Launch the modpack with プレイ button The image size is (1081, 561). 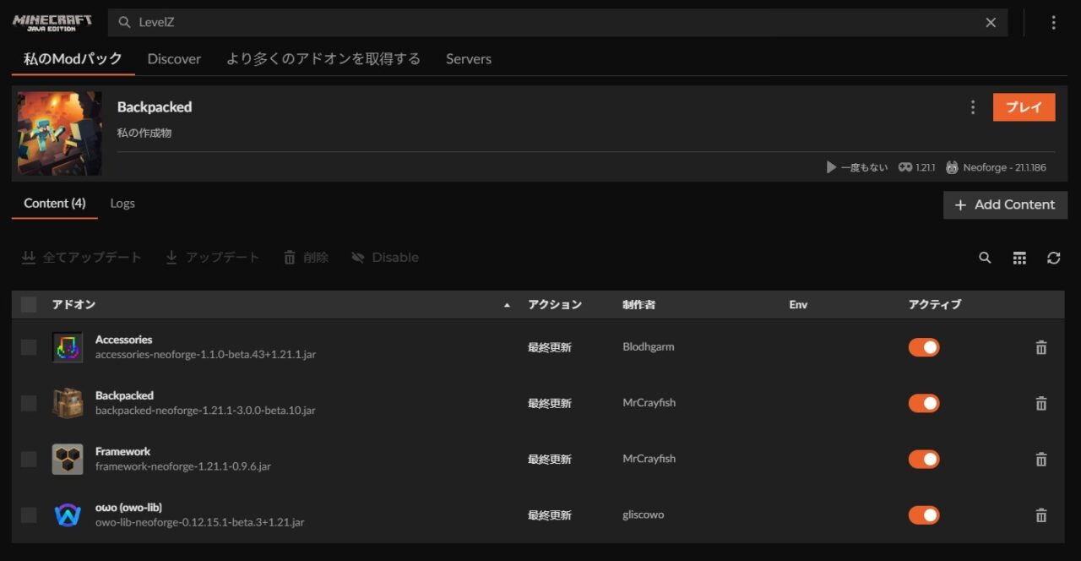1024,107
